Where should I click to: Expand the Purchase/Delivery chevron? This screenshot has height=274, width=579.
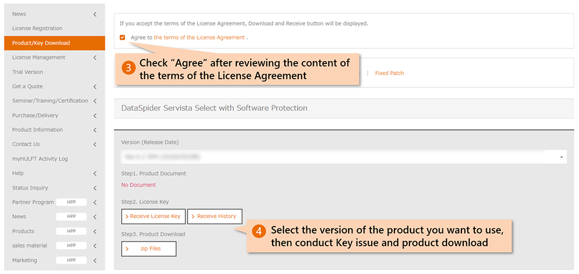pyautogui.click(x=95, y=116)
